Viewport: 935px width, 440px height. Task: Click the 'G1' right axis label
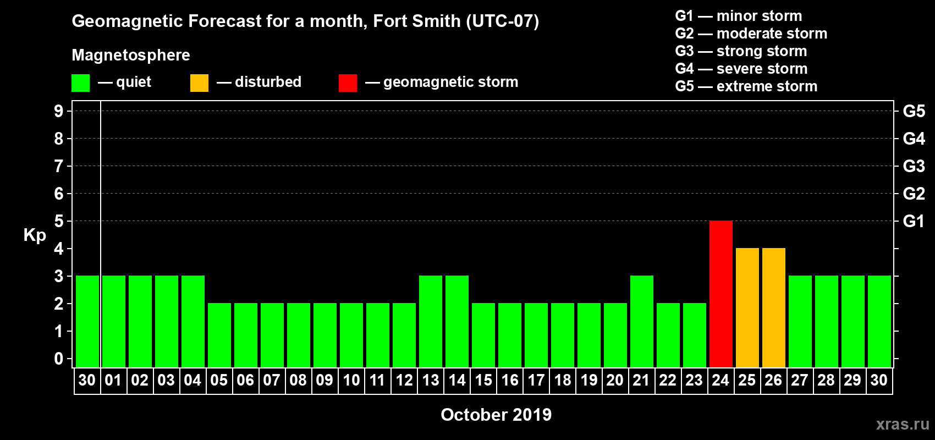914,221
